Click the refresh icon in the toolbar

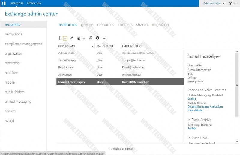coord(97,38)
